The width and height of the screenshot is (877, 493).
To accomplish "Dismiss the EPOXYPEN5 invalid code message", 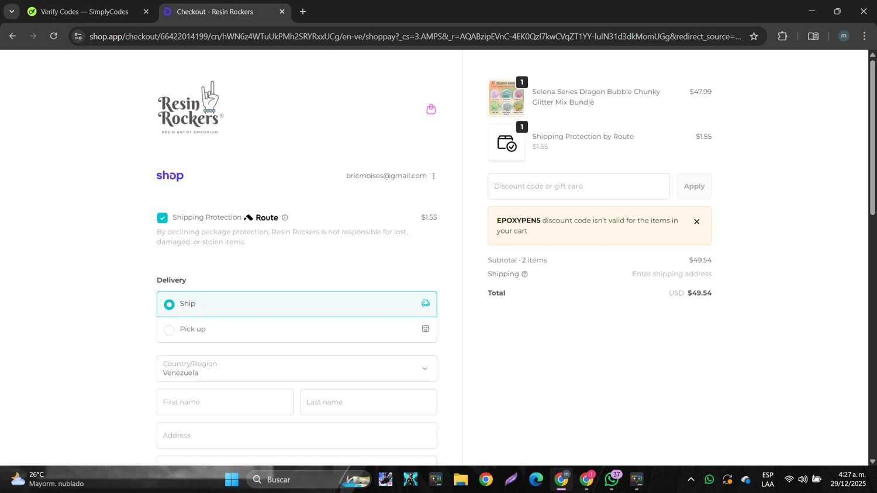I will (696, 221).
